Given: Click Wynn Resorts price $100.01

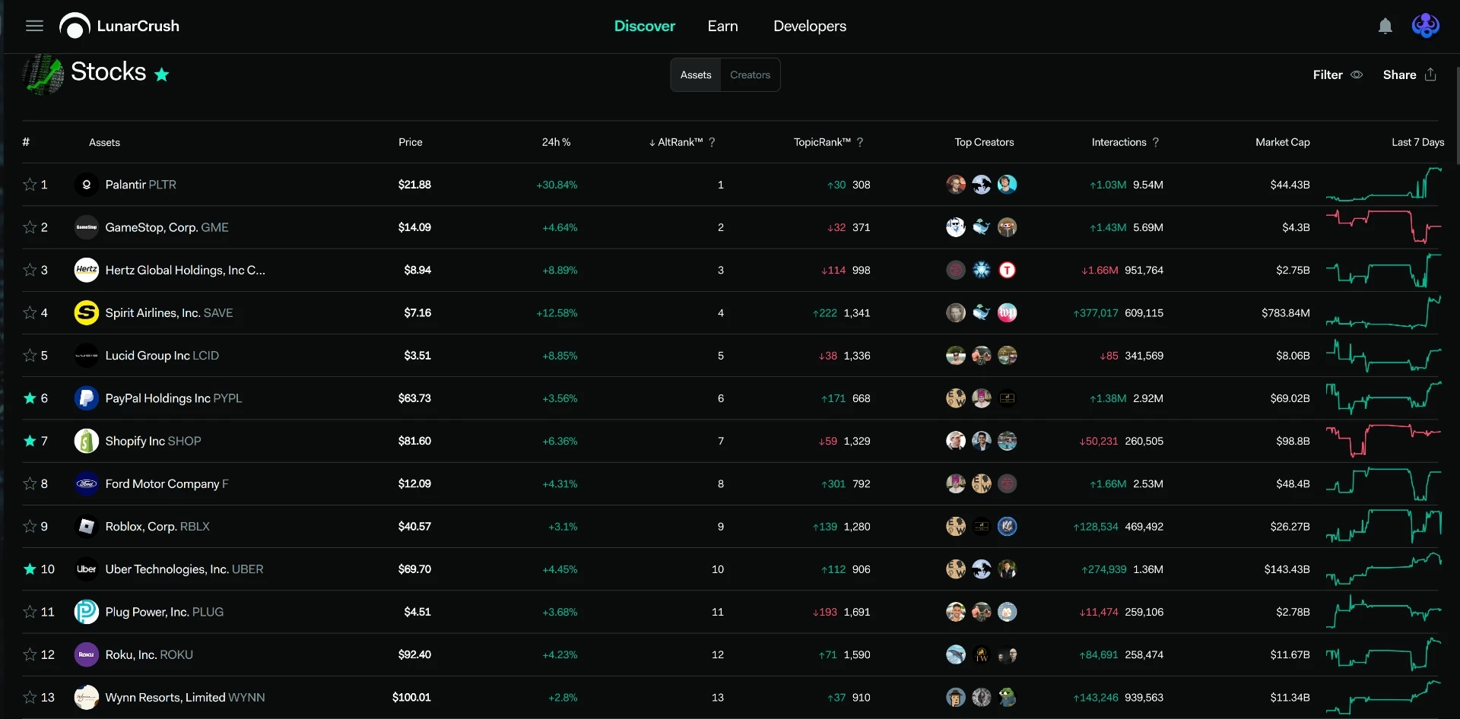Looking at the screenshot, I should [x=411, y=697].
